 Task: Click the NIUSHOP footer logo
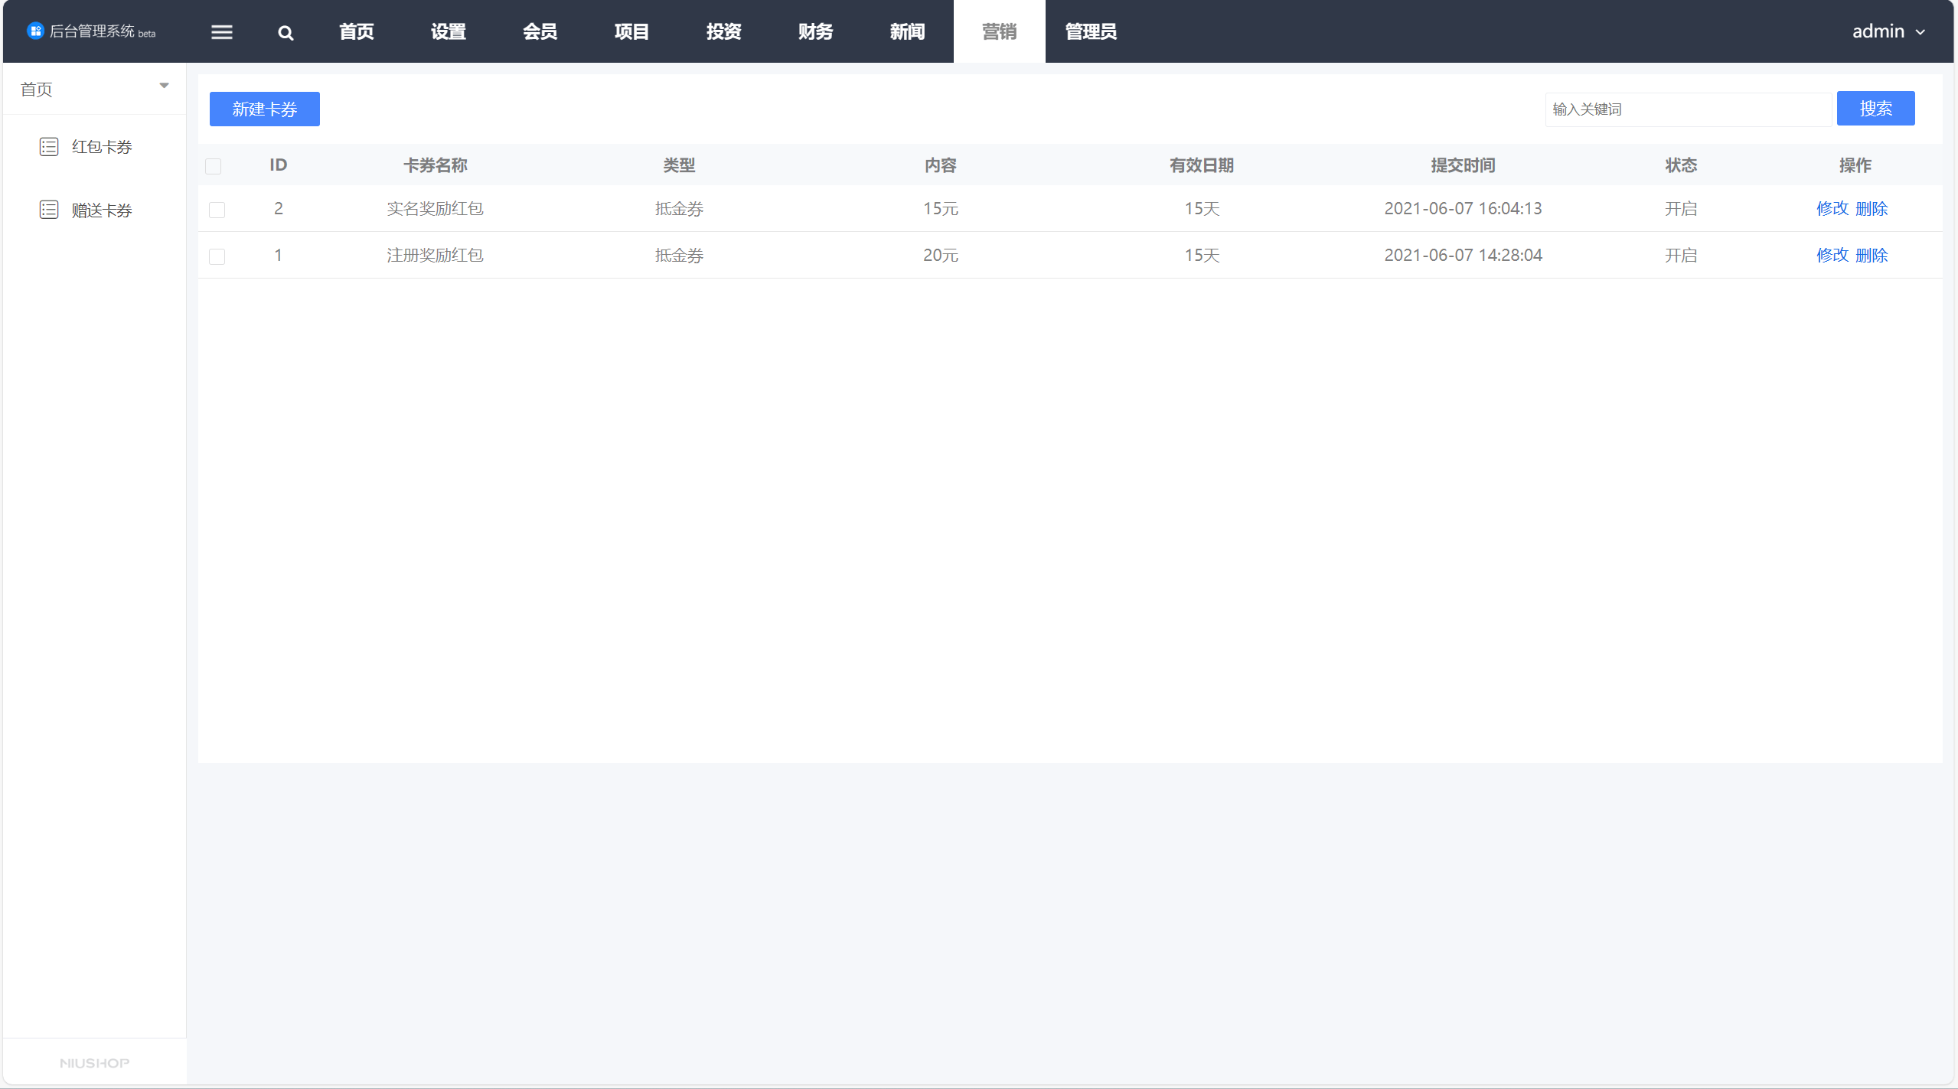coord(94,1063)
